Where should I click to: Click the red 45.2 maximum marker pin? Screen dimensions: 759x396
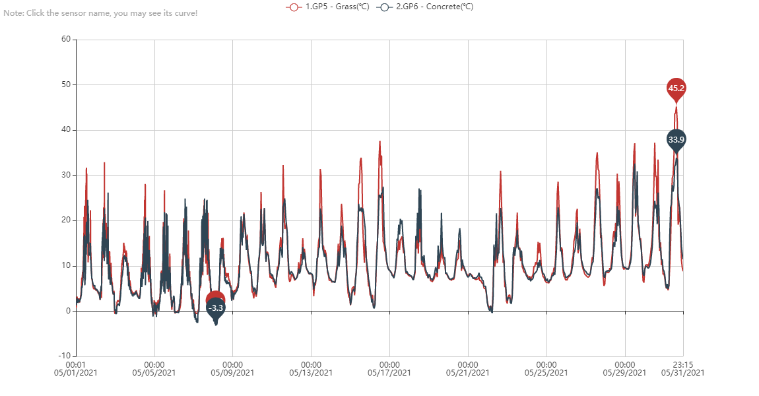(x=676, y=88)
